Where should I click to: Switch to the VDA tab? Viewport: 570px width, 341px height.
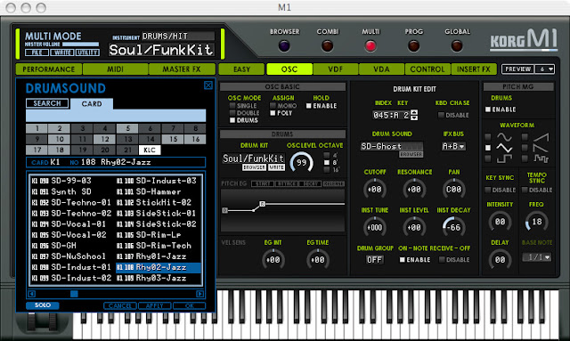point(381,69)
